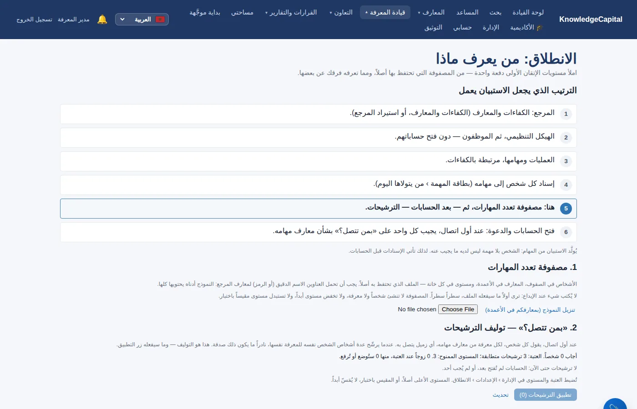
Task: Click the KnowledgeCapital logo
Action: (x=591, y=20)
